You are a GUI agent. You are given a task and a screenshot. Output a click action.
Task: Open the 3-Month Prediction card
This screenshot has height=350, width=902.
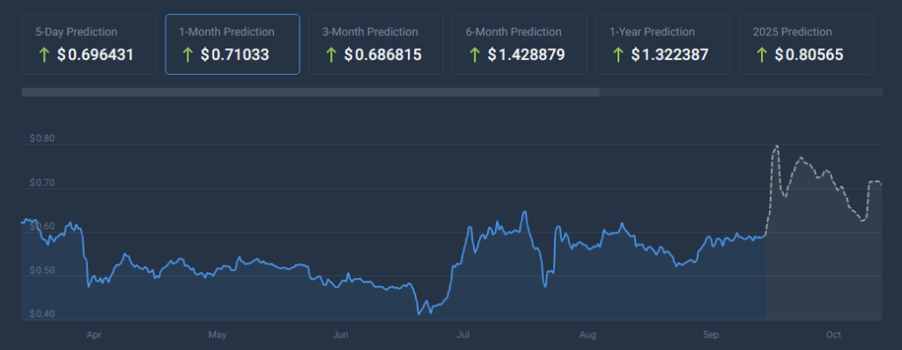[376, 44]
